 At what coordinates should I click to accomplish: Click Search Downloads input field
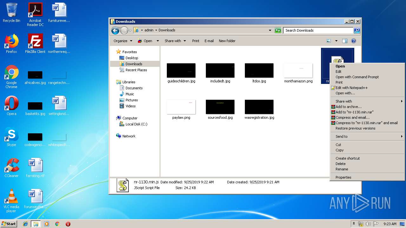click(318, 30)
